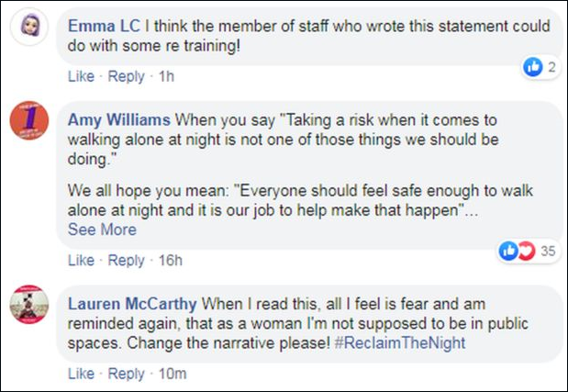This screenshot has width=568, height=392.
Task: Expand Amy Williams's comment with See More
Action: [x=102, y=230]
